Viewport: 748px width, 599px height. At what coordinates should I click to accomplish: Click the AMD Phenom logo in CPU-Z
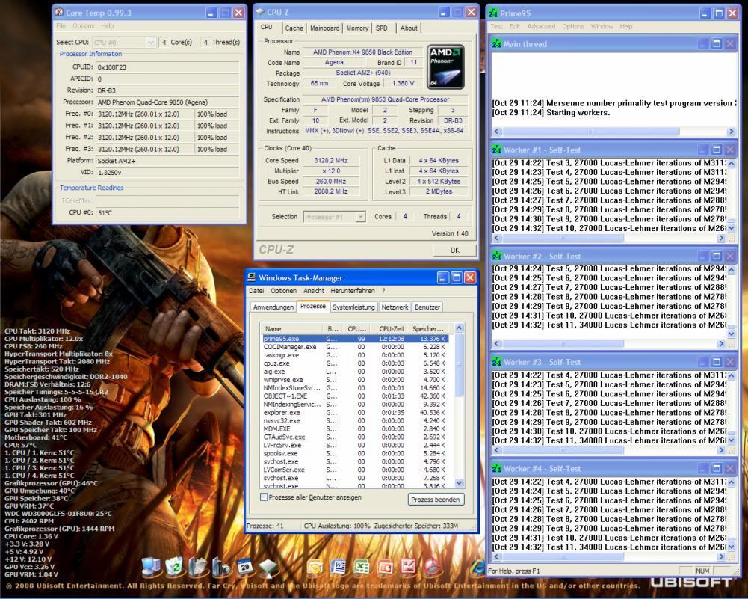tap(446, 67)
